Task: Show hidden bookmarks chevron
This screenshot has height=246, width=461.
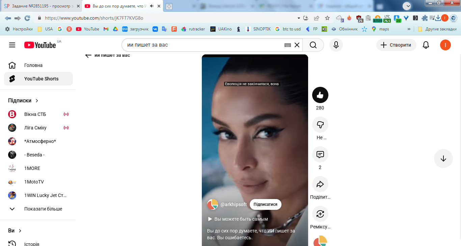Action: pos(409,29)
